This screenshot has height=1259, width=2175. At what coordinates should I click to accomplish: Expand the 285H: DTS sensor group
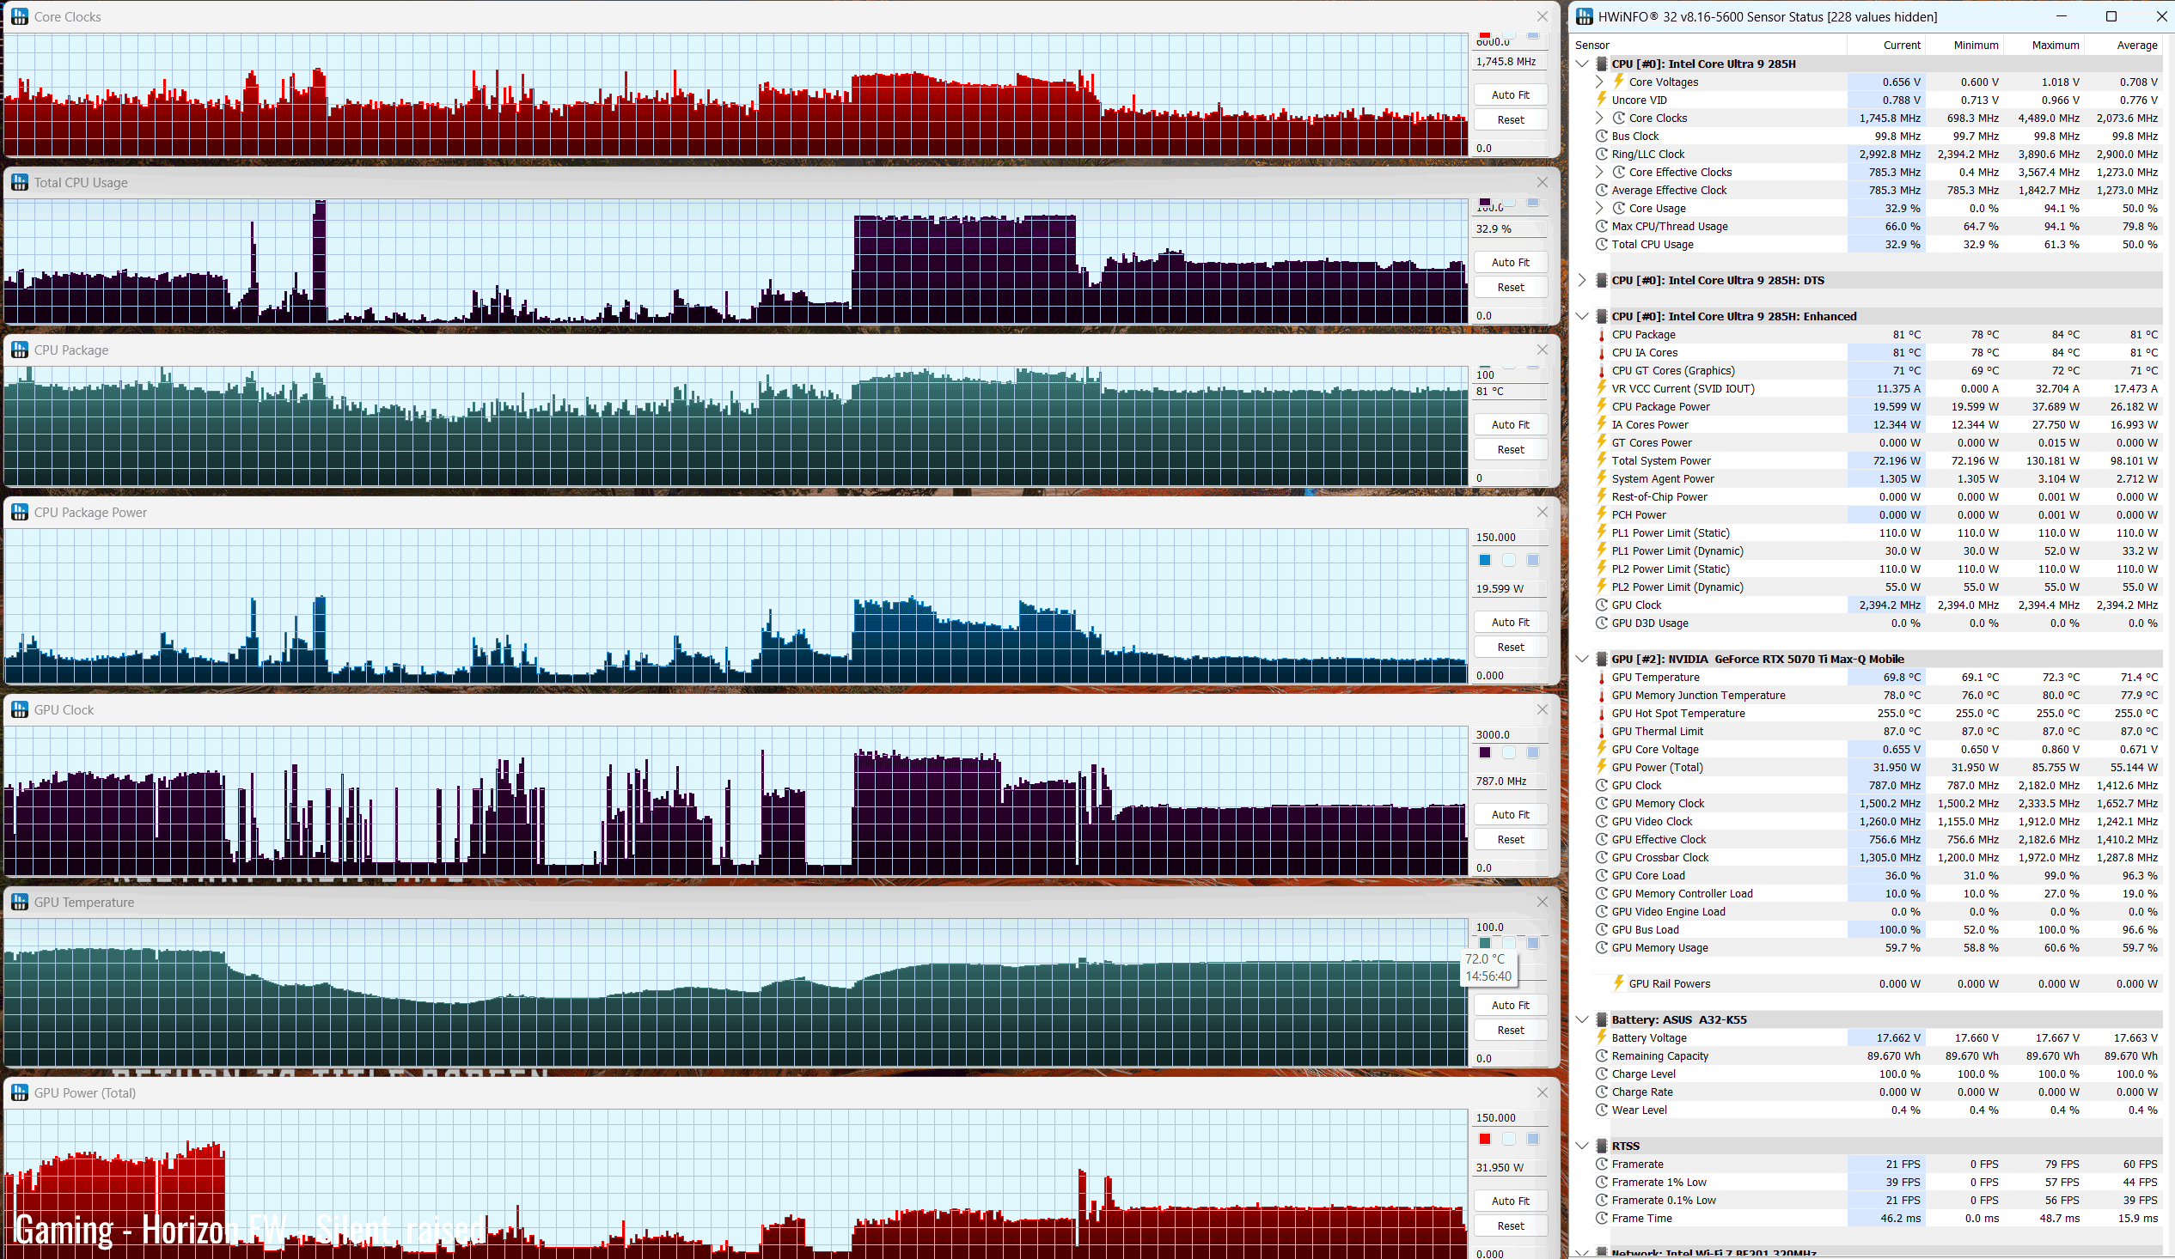[1582, 280]
